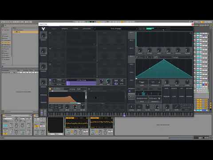Open the LFO Triangle shape preset selector

coord(175,57)
